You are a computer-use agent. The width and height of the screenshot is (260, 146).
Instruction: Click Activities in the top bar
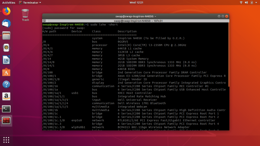point(8,3)
